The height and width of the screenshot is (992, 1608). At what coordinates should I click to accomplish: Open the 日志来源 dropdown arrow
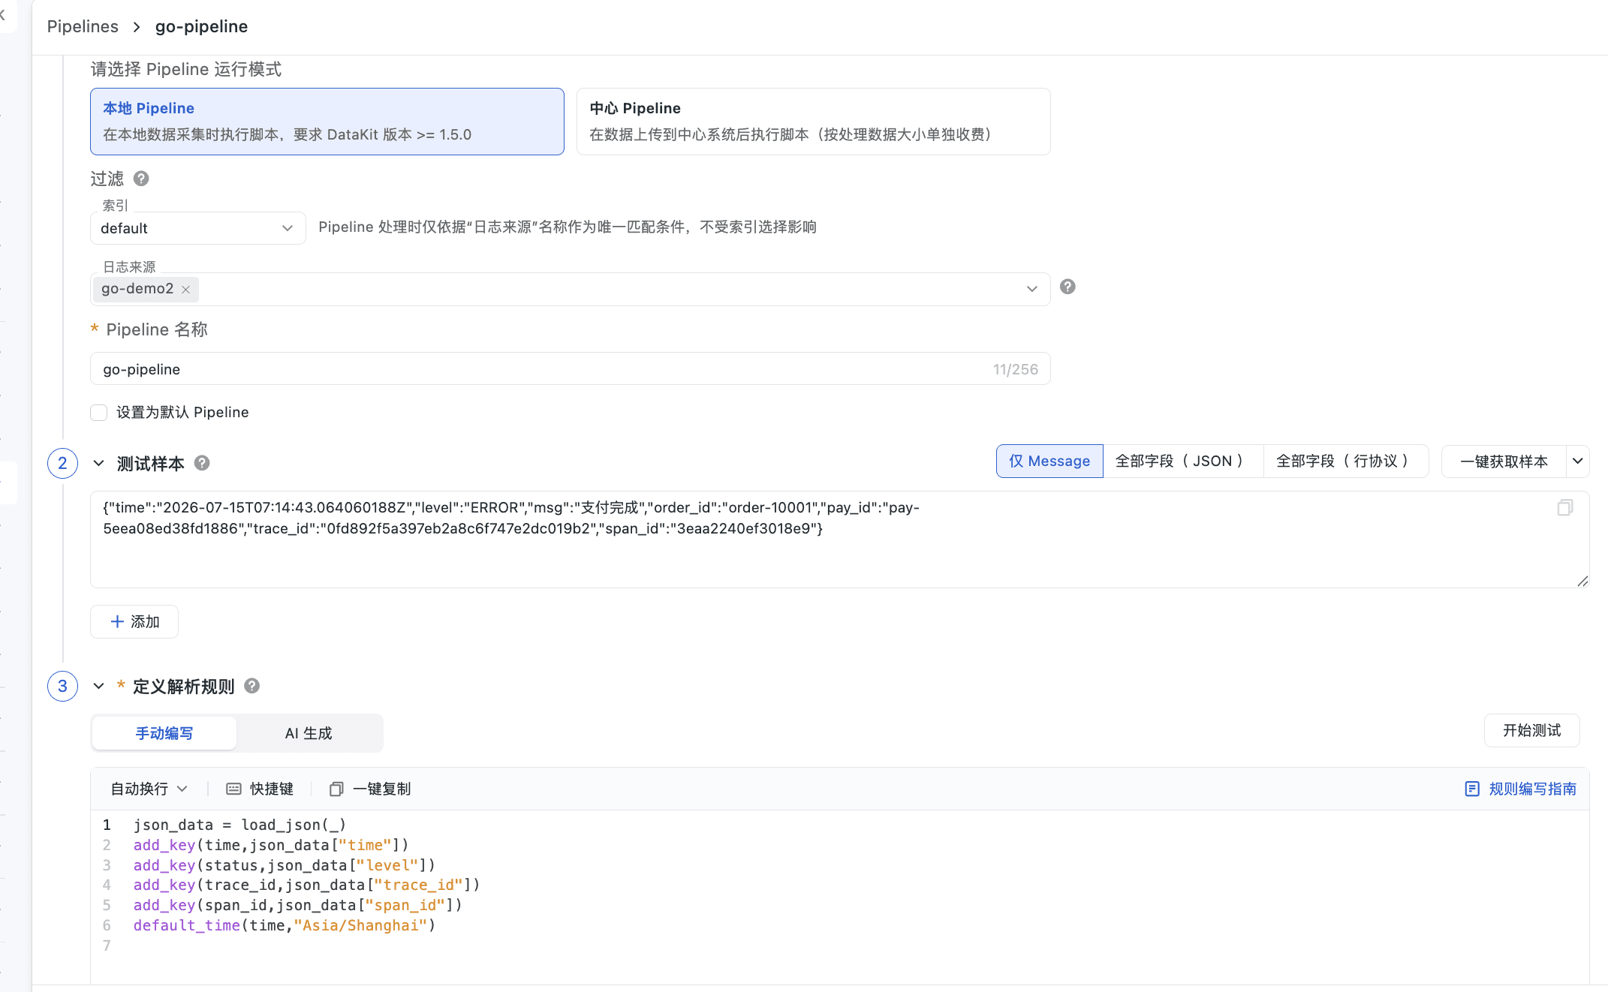point(1032,289)
